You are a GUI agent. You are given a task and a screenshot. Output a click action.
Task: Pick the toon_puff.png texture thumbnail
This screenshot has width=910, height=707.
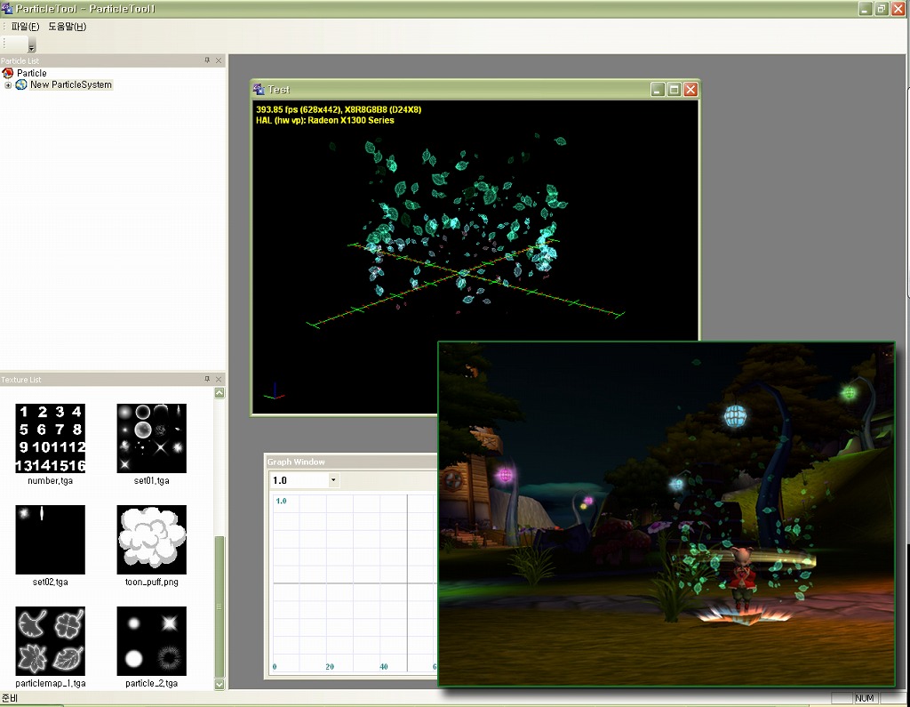(x=151, y=539)
